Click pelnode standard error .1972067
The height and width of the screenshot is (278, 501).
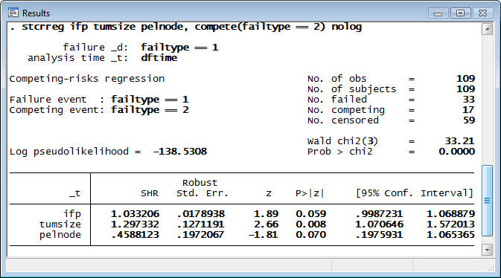tap(201, 235)
